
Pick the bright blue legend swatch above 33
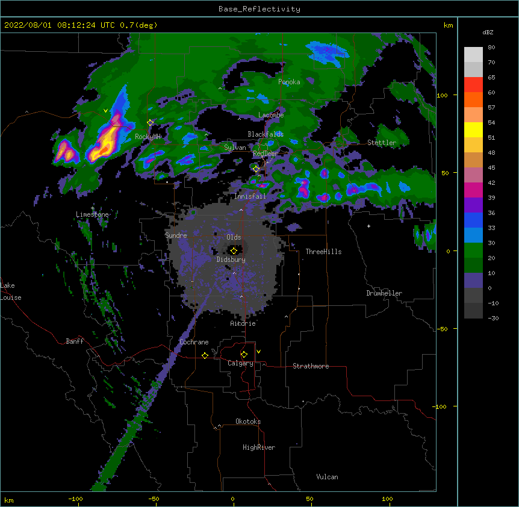click(473, 220)
